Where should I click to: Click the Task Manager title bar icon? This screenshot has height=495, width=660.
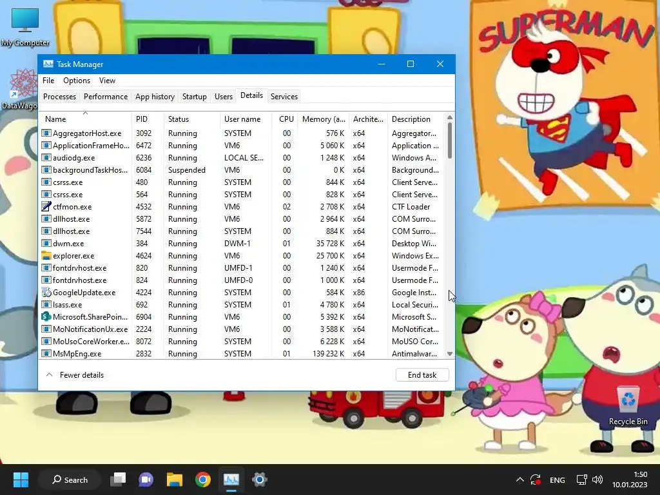(48, 64)
